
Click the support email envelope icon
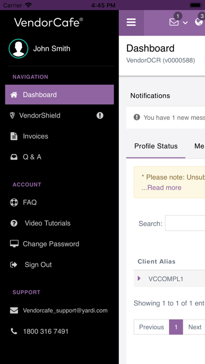coord(14,311)
